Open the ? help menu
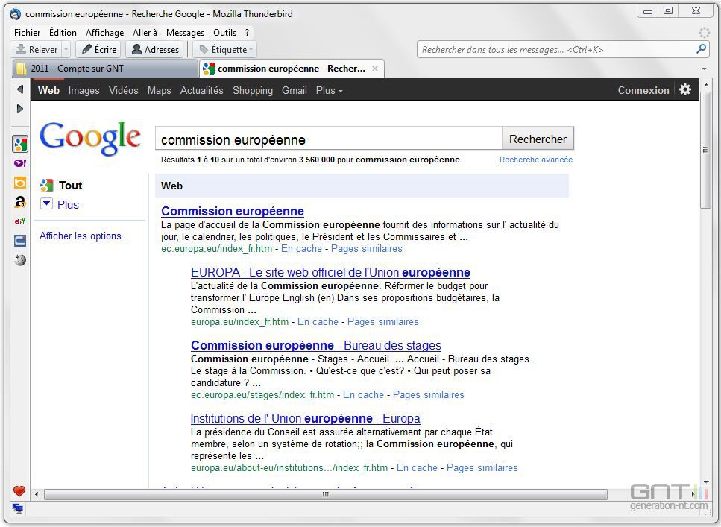 [x=247, y=33]
